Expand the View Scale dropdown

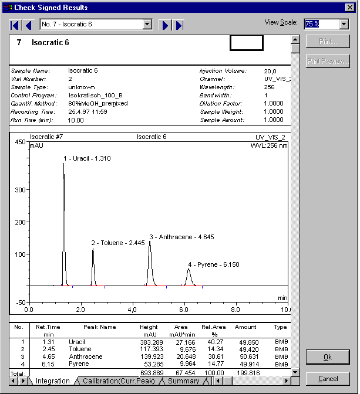click(x=344, y=24)
